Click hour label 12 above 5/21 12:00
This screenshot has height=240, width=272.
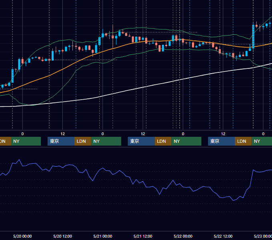(x=143, y=134)
